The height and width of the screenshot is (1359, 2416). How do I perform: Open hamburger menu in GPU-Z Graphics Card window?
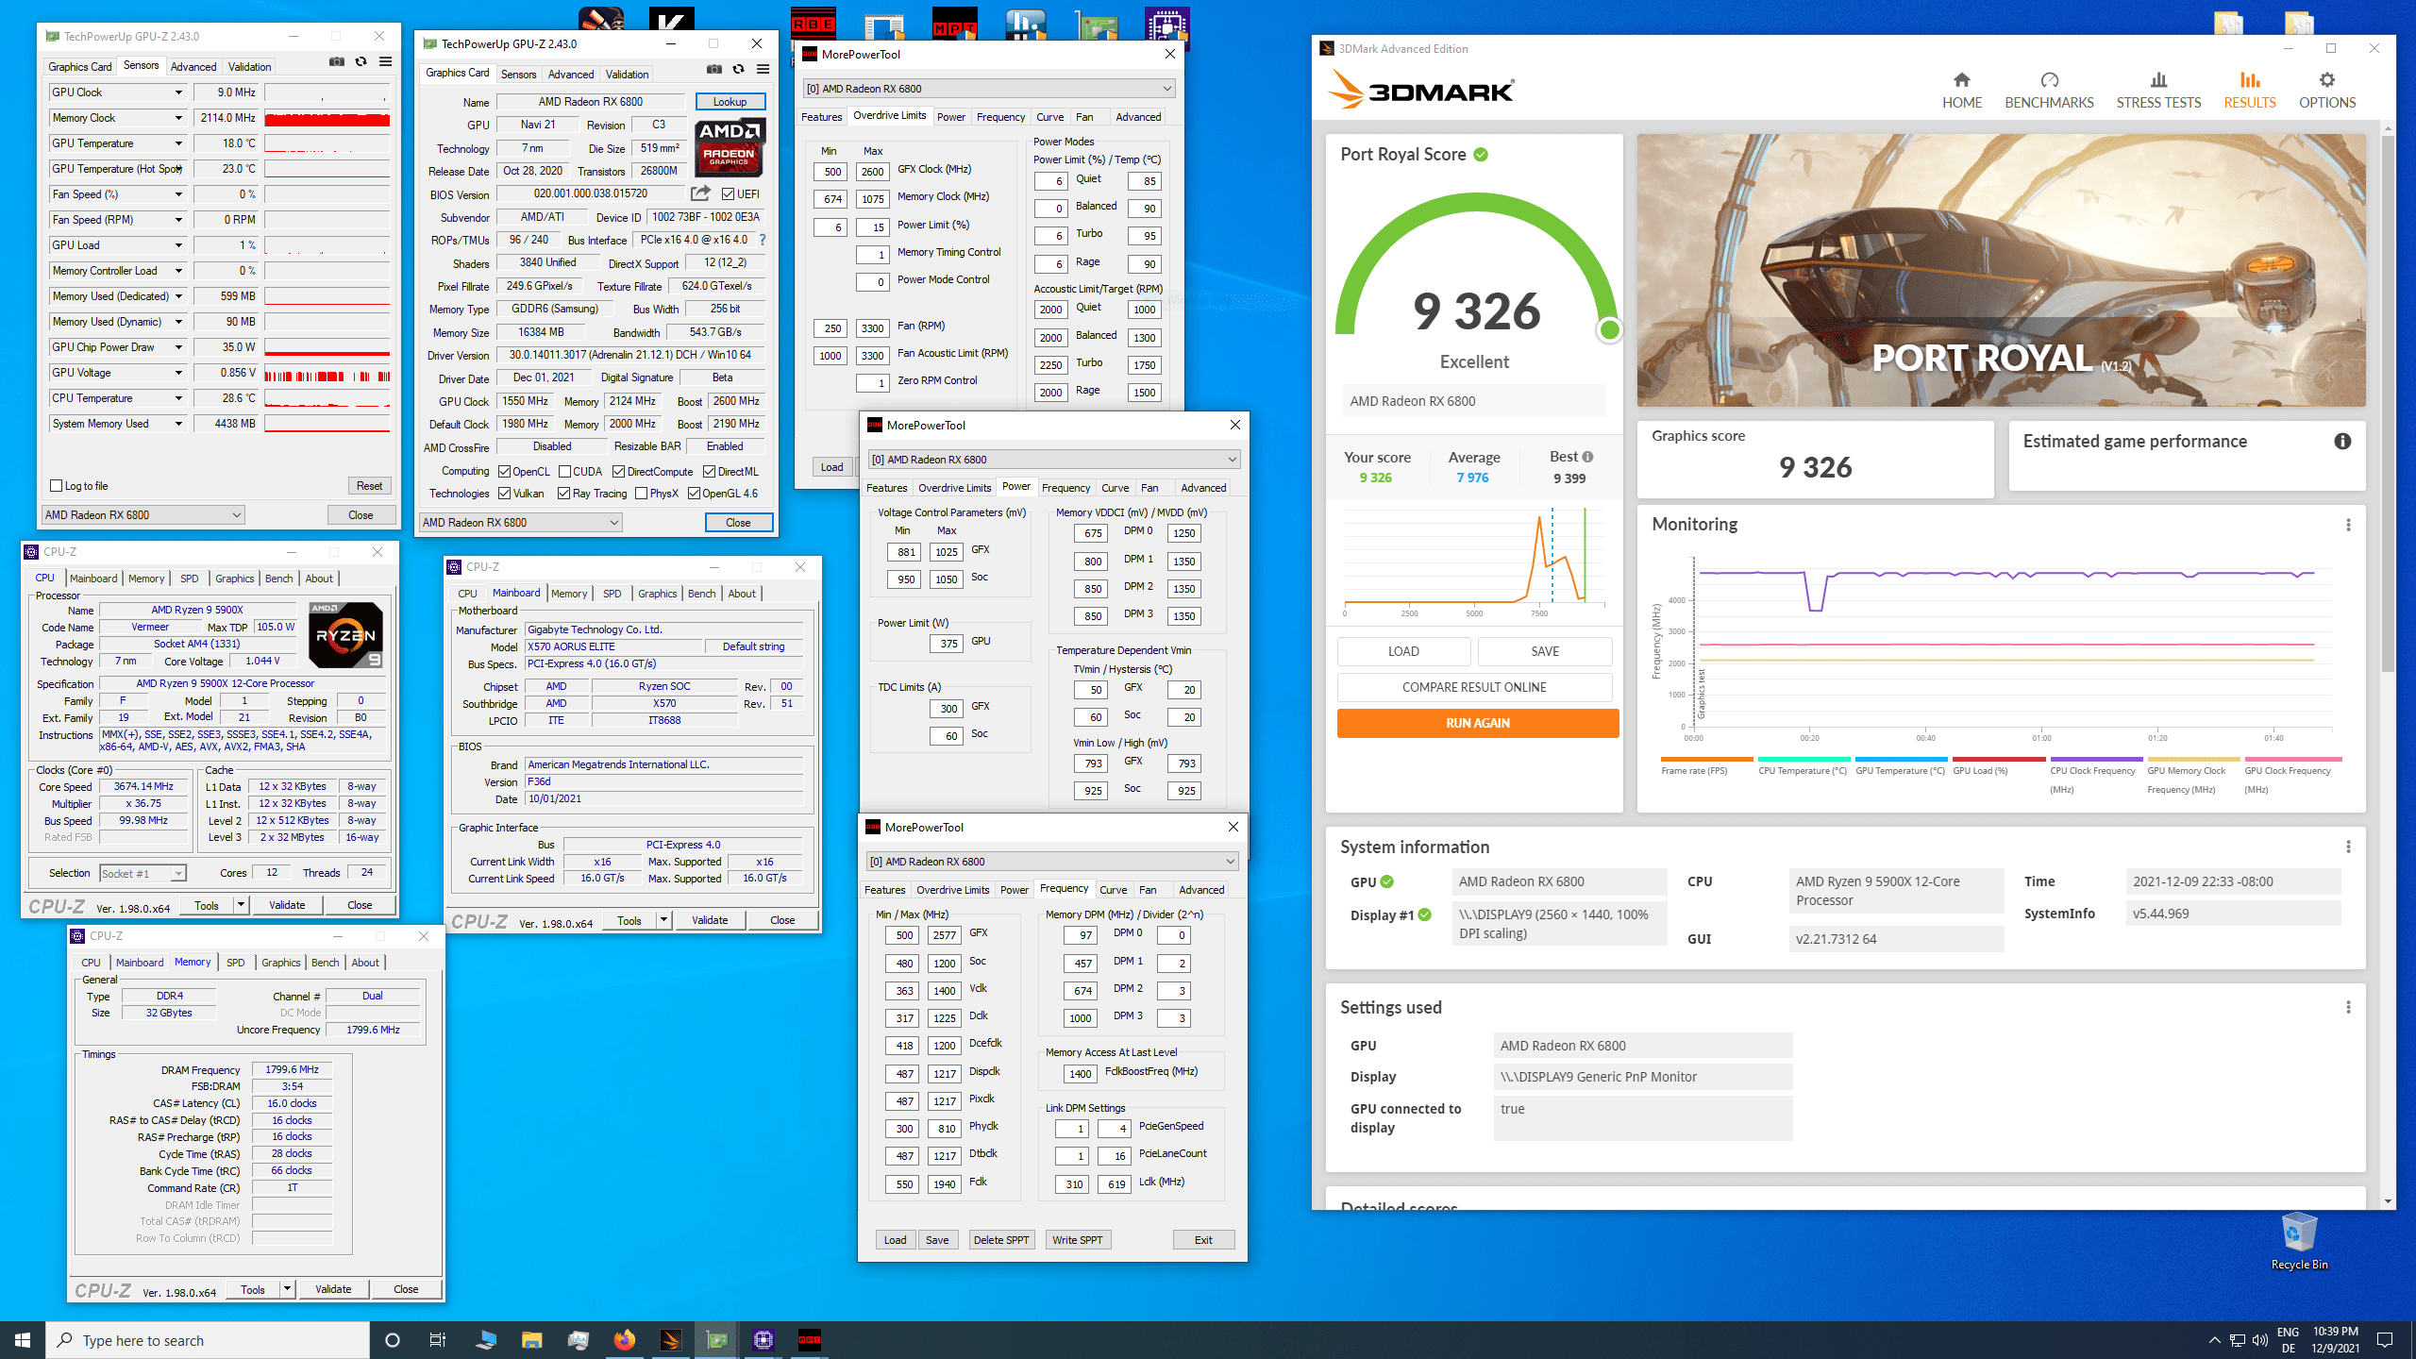pyautogui.click(x=763, y=69)
